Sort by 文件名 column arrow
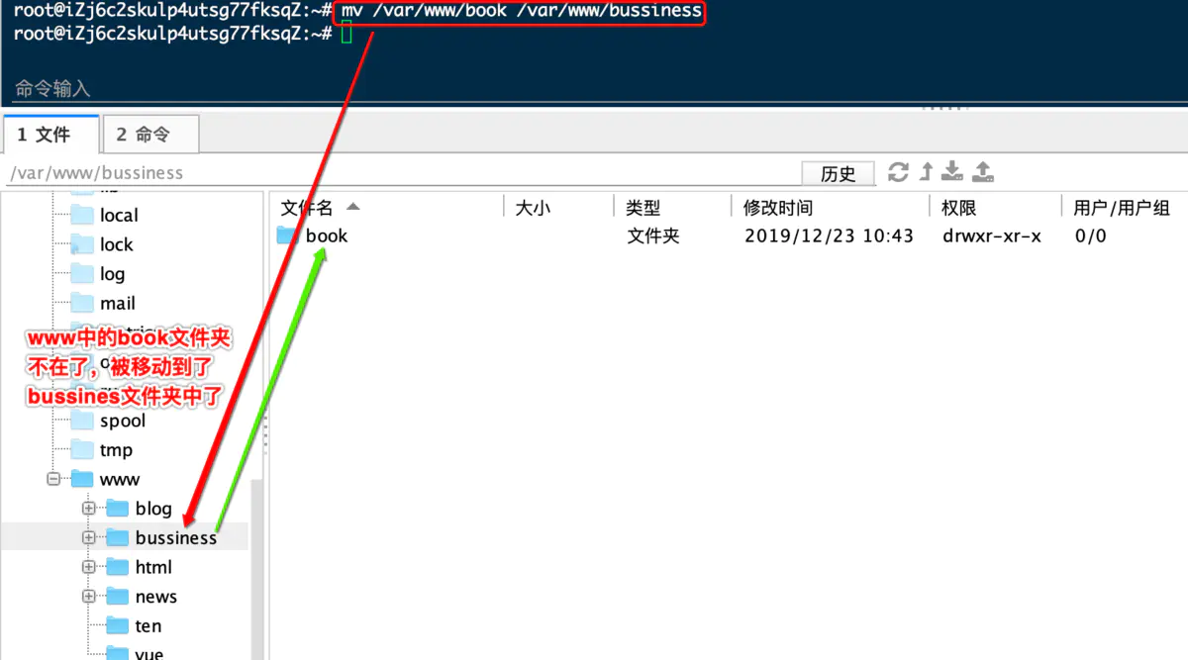1188x660 pixels. click(x=352, y=207)
